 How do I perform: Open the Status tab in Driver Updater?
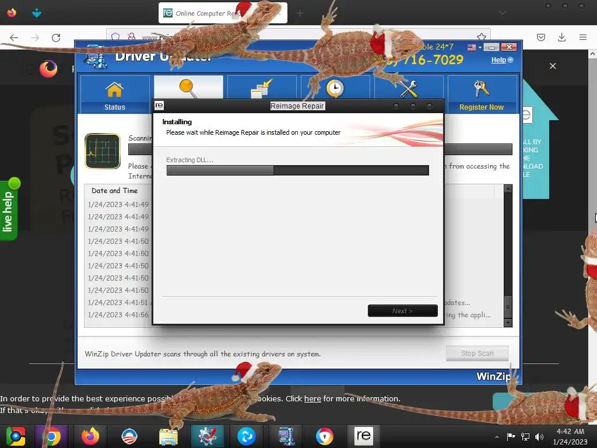click(115, 94)
